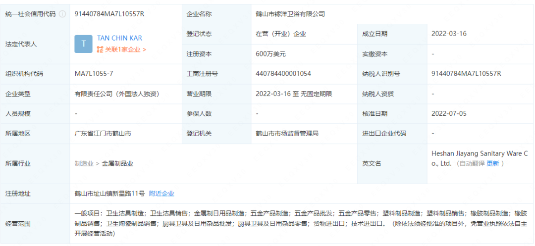535x246 pixels.
Task: Click the 在营（开业）企业 registration status
Action: pyautogui.click(x=280, y=34)
